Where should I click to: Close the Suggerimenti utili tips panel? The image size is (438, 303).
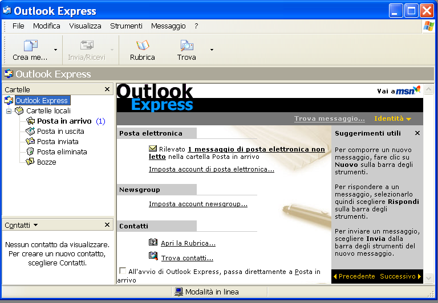point(417,133)
